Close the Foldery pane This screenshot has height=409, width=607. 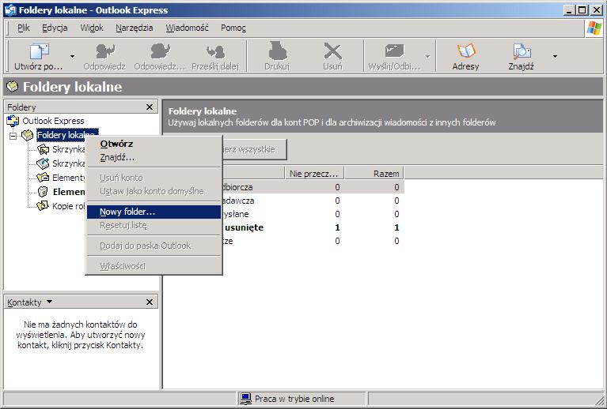(x=150, y=107)
